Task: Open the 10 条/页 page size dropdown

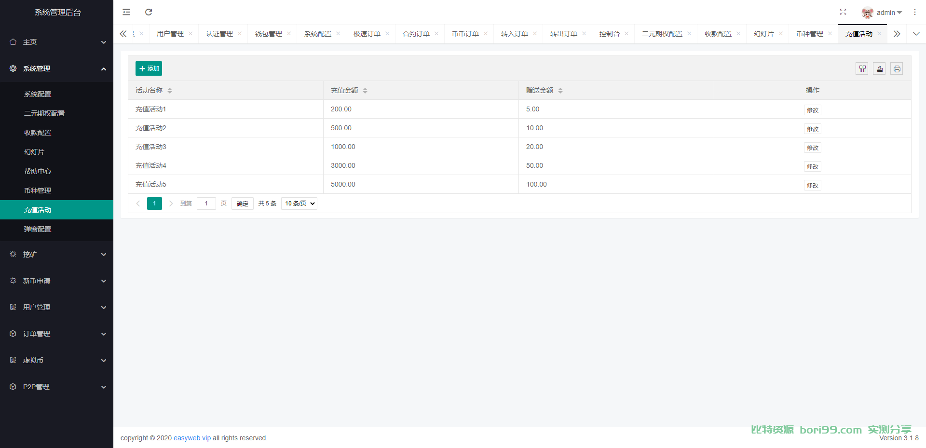Action: coord(299,204)
